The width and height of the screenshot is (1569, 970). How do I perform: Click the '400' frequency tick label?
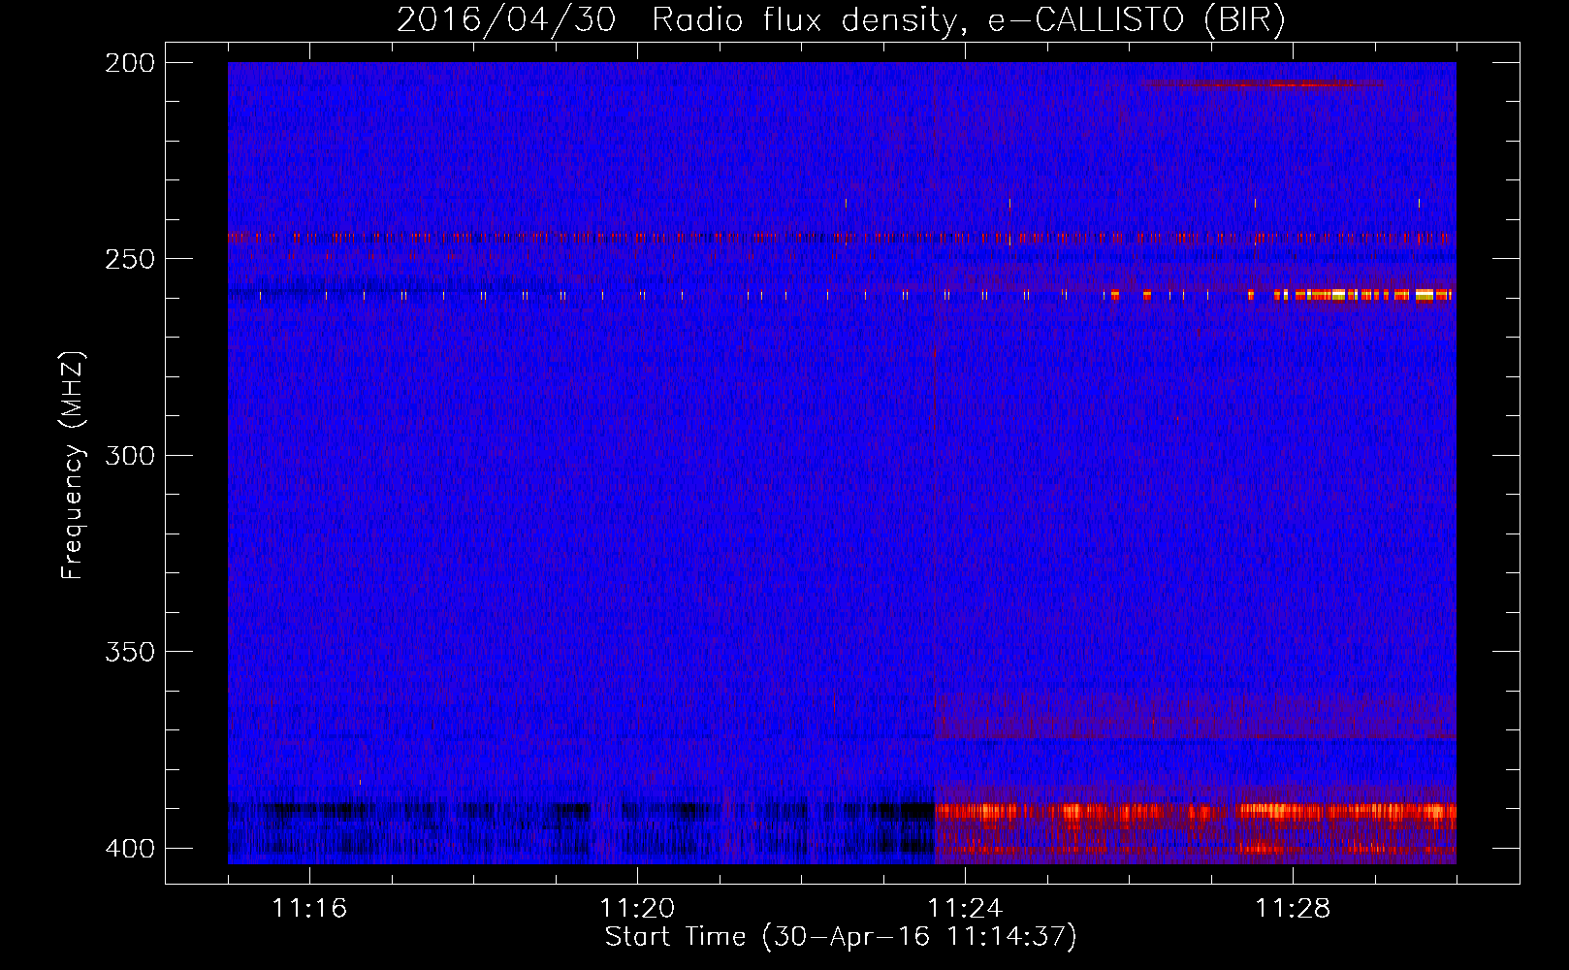[130, 849]
